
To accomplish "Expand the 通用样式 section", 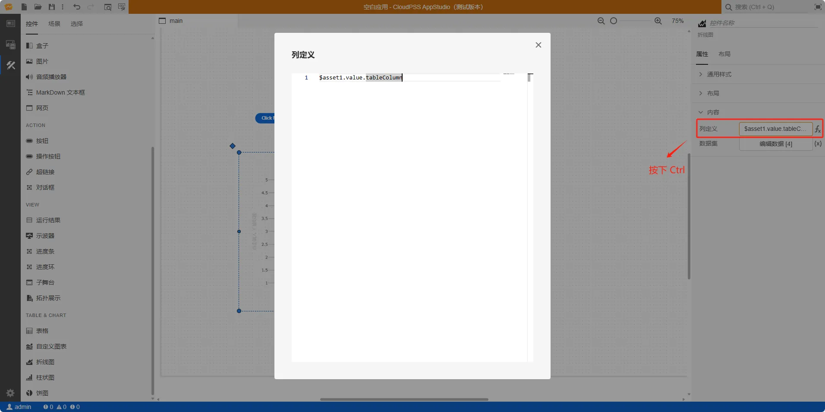I will click(759, 74).
